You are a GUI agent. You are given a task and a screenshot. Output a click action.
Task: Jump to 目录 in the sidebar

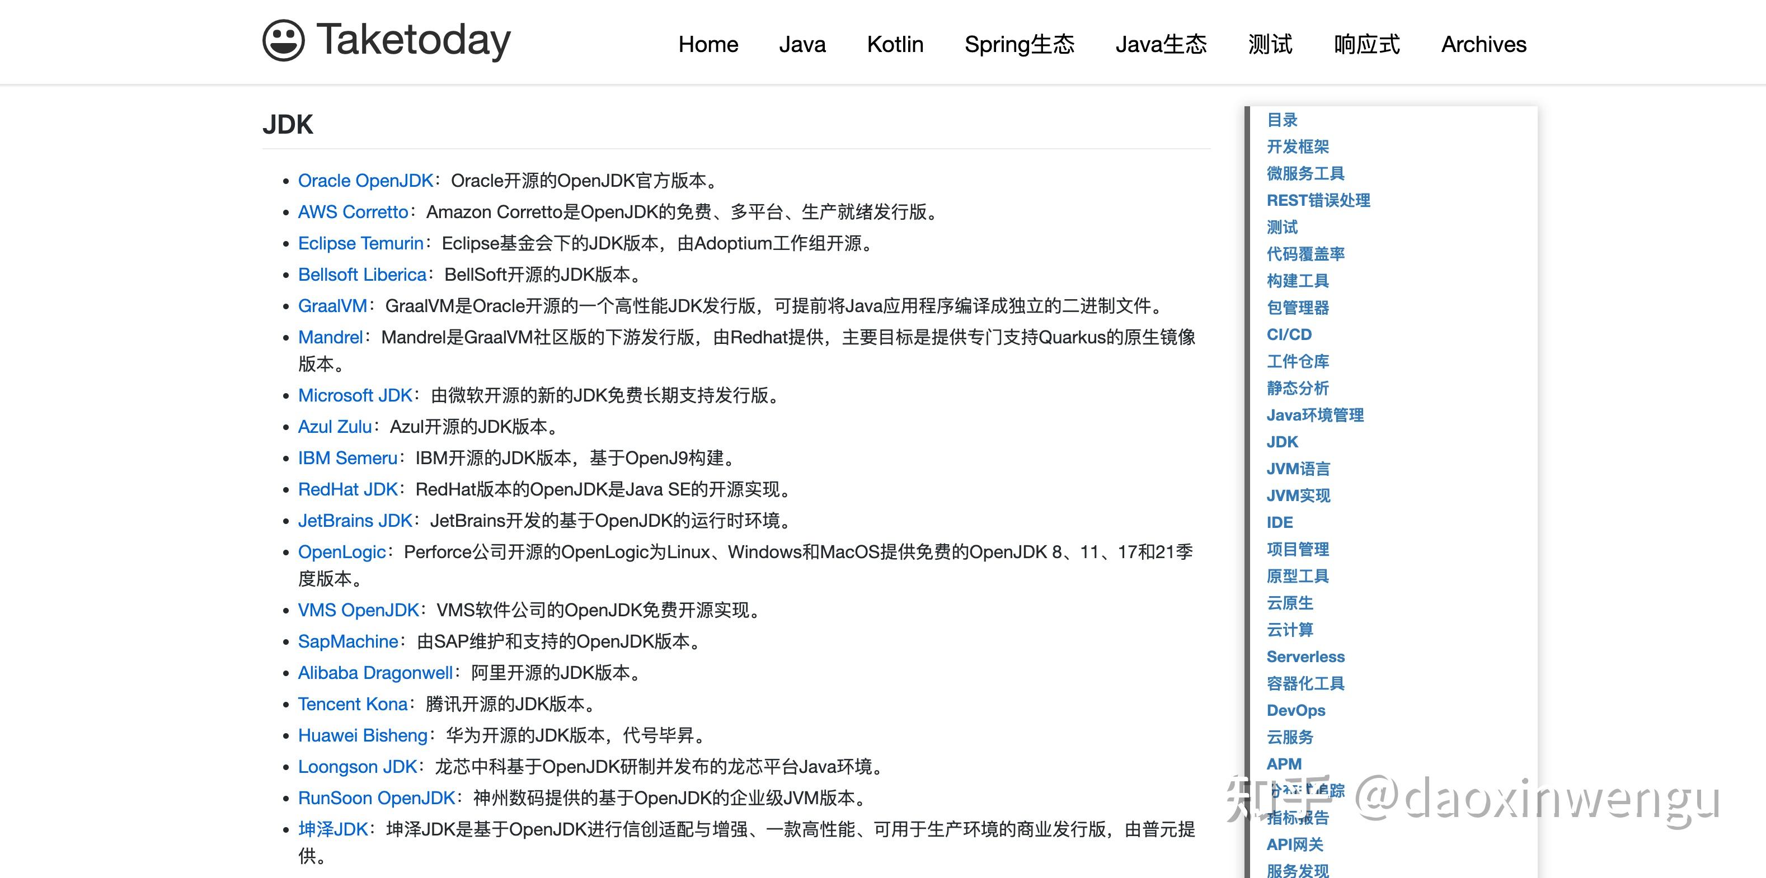click(x=1281, y=120)
